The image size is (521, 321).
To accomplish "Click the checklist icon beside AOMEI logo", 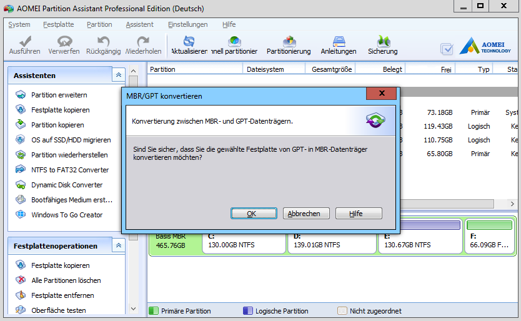I will click(447, 49).
